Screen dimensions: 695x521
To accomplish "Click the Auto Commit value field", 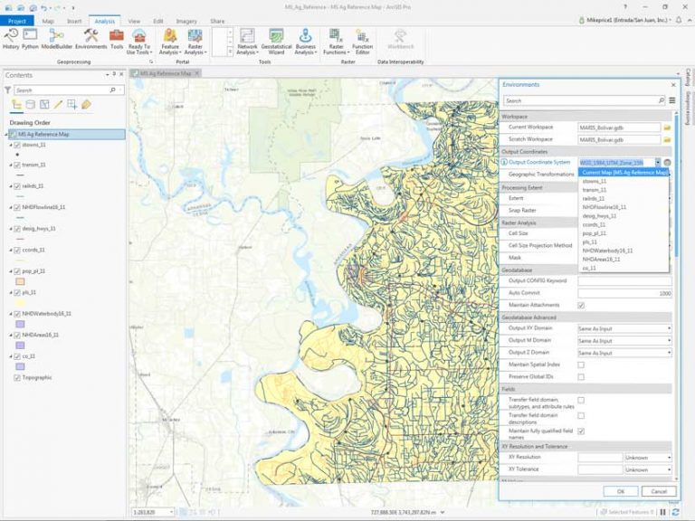I will click(624, 293).
